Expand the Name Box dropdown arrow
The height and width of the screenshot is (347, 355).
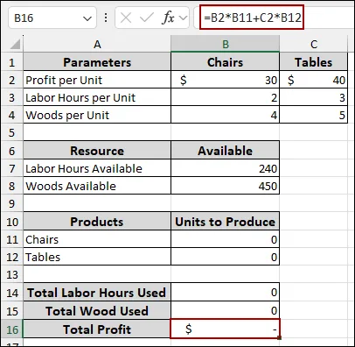[x=87, y=18]
